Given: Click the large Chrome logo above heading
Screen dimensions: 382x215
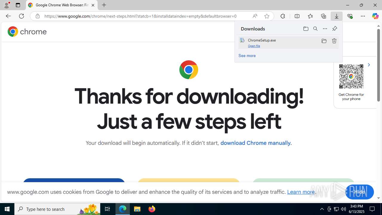Looking at the screenshot, I should point(189,70).
